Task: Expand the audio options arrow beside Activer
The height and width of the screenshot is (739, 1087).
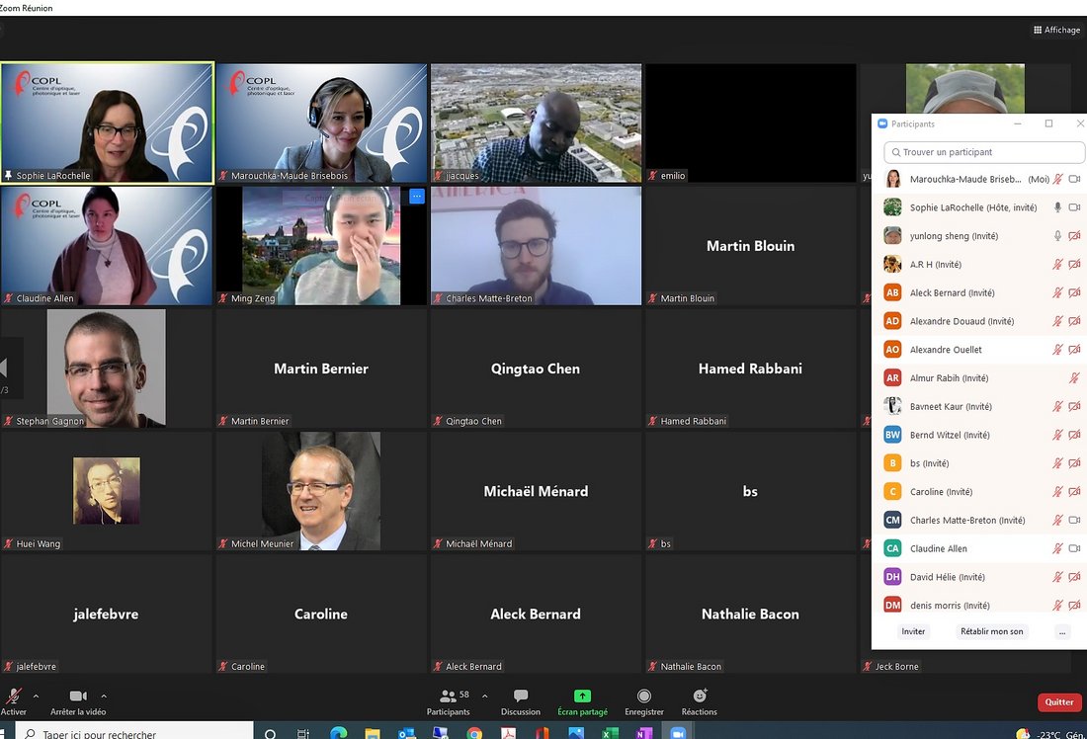Action: (37, 696)
